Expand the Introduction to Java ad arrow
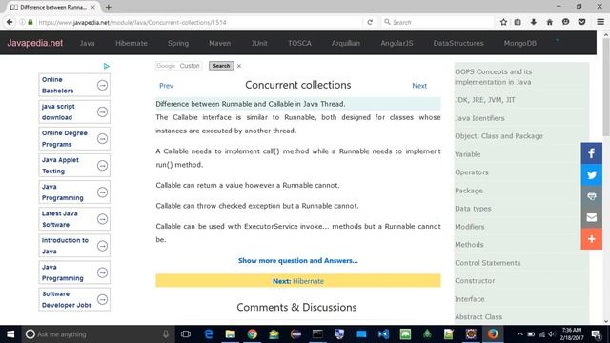Image resolution: width=610 pixels, height=343 pixels. point(102,246)
